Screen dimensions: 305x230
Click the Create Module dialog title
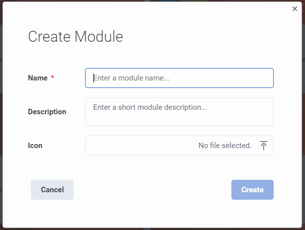[76, 37]
